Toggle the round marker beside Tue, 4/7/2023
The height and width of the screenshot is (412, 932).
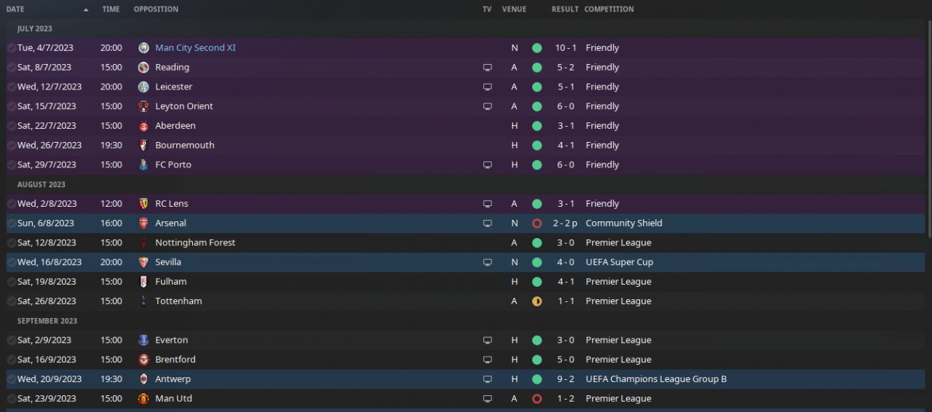coord(11,48)
